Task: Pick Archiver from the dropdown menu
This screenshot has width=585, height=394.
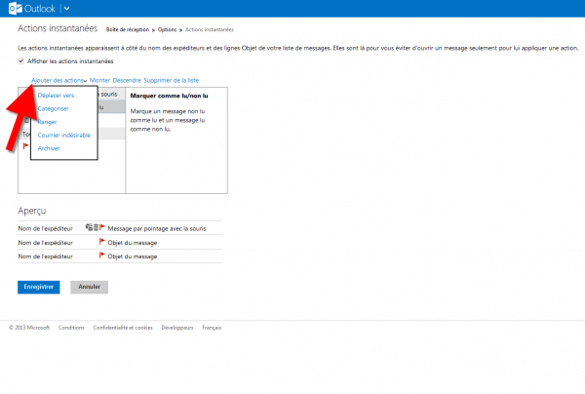Action: click(49, 148)
